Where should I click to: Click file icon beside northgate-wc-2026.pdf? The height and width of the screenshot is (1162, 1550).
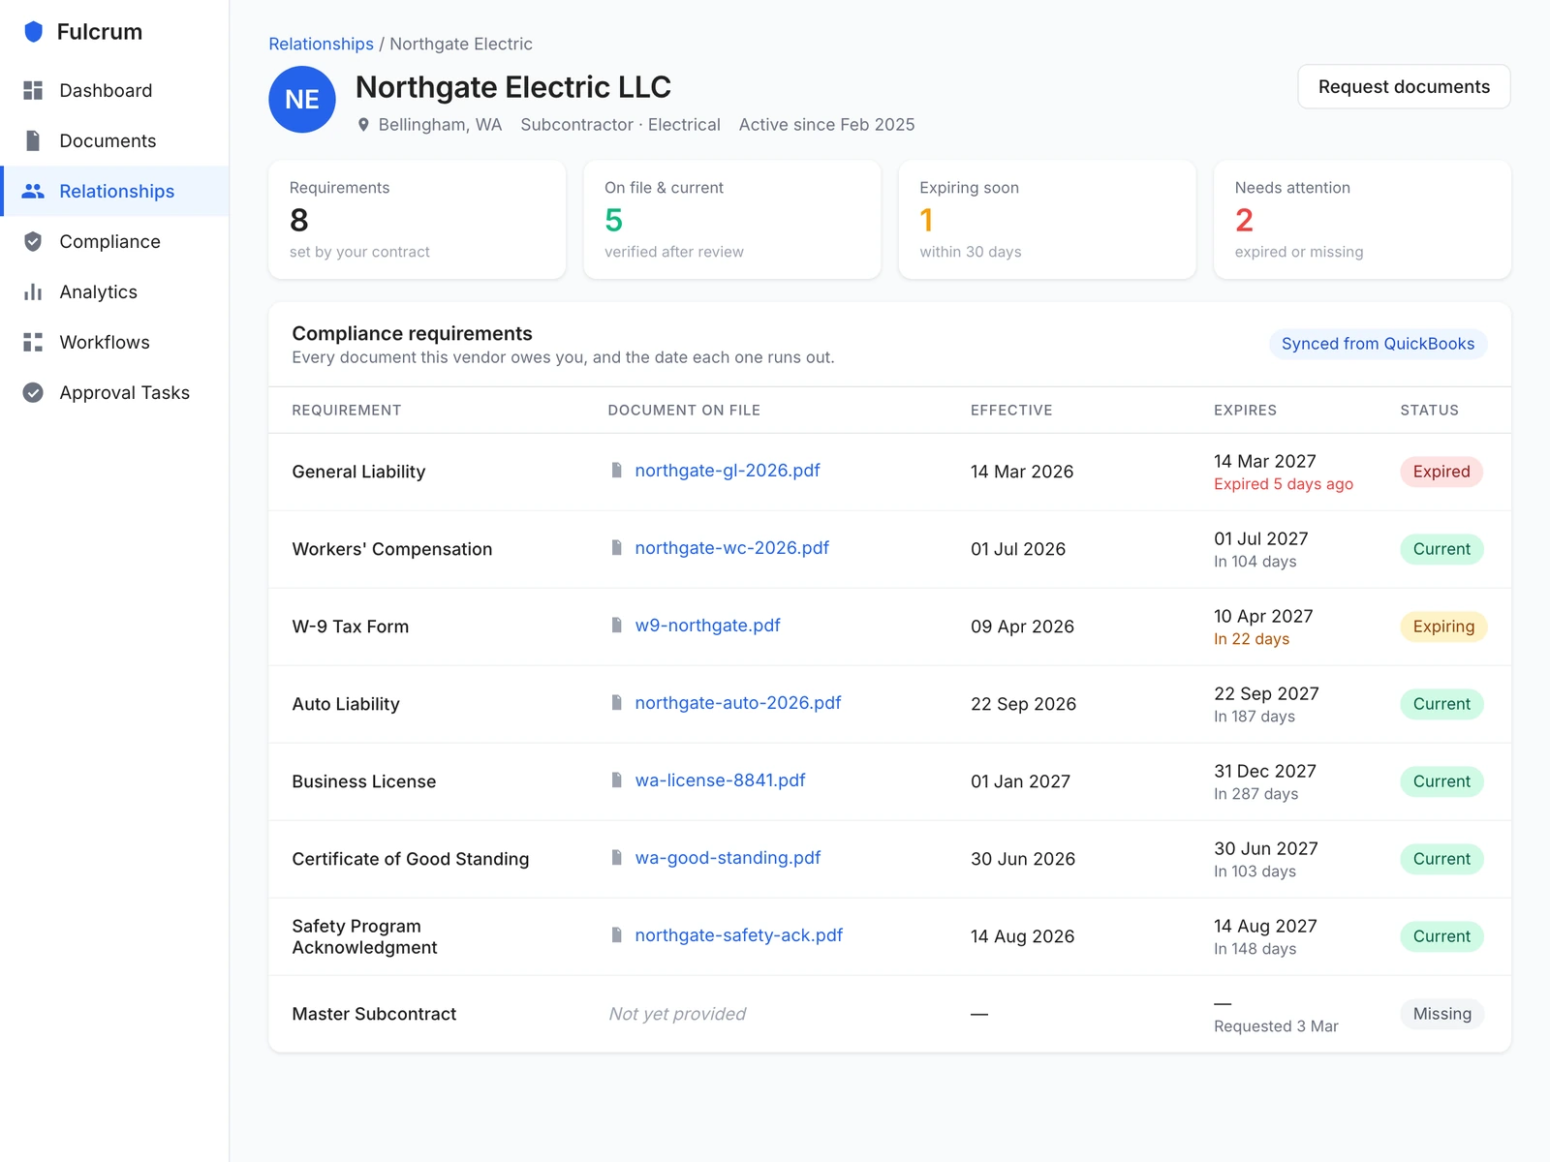point(616,548)
